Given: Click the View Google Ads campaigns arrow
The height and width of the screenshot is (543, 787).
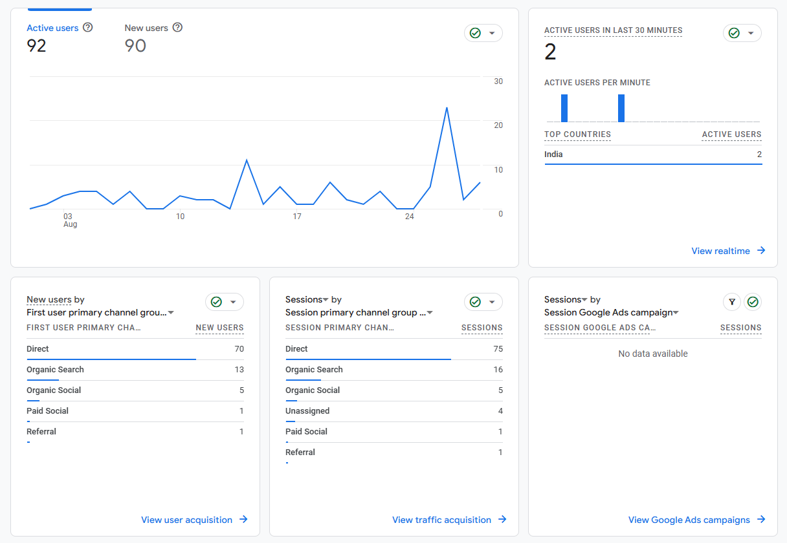Looking at the screenshot, I should 761,520.
